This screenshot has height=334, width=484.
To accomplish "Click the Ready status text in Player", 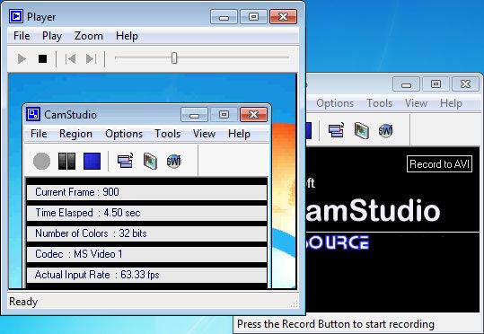I will (x=23, y=302).
